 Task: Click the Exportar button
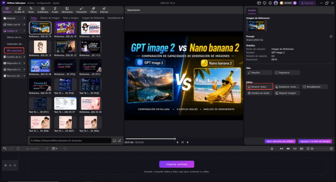coord(307,3)
